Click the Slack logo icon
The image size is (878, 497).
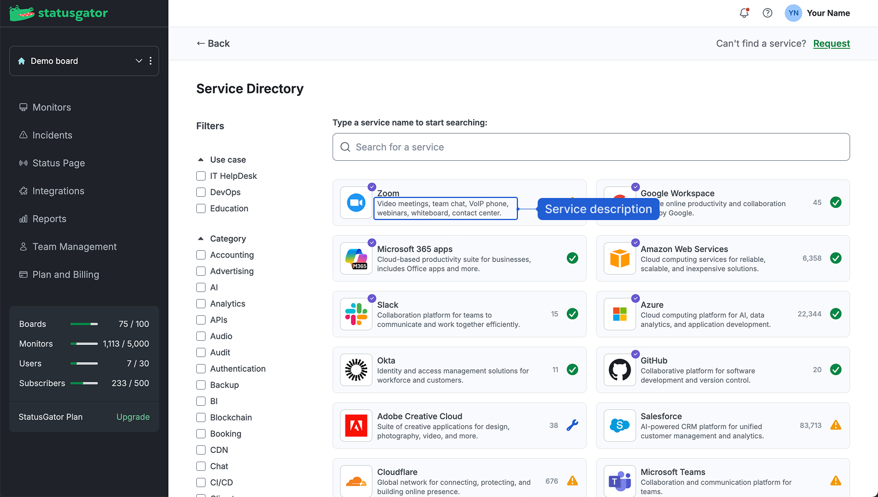point(356,314)
